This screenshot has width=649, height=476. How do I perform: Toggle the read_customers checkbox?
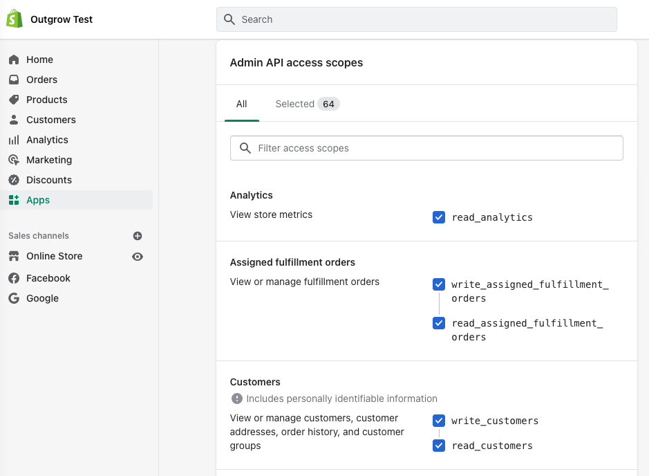pos(439,446)
